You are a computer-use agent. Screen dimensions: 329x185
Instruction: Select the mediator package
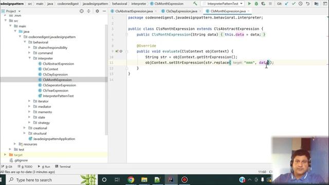(45, 106)
